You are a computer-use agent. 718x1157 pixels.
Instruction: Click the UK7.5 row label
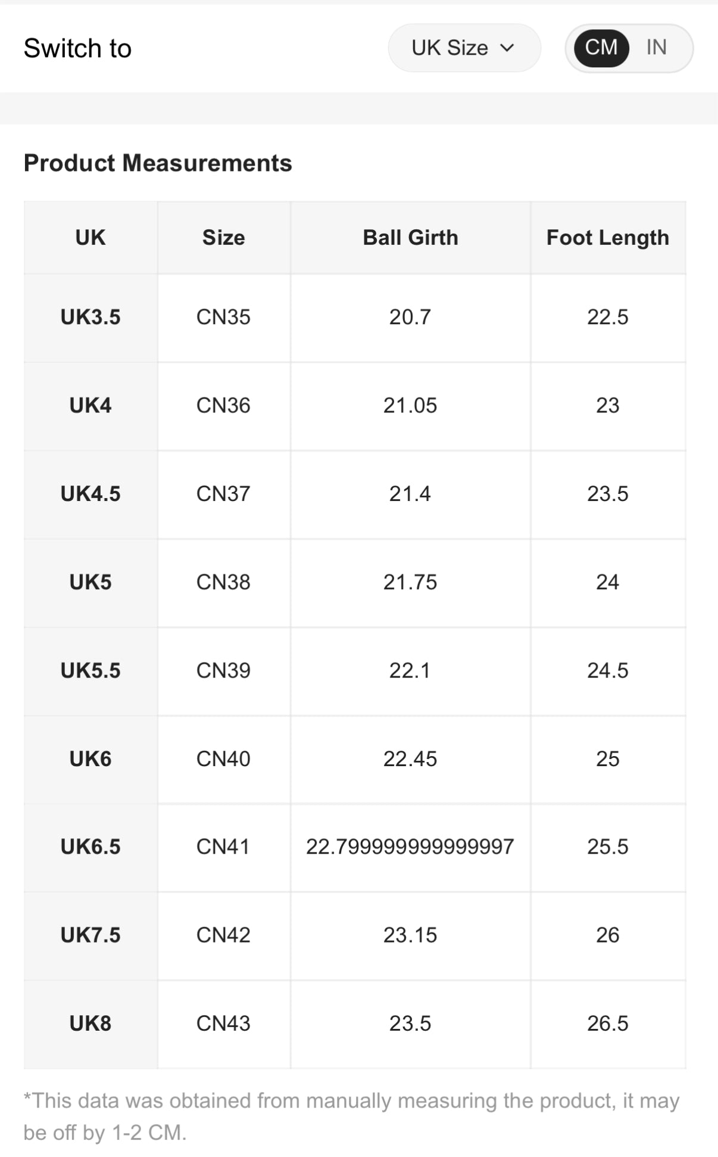[90, 935]
